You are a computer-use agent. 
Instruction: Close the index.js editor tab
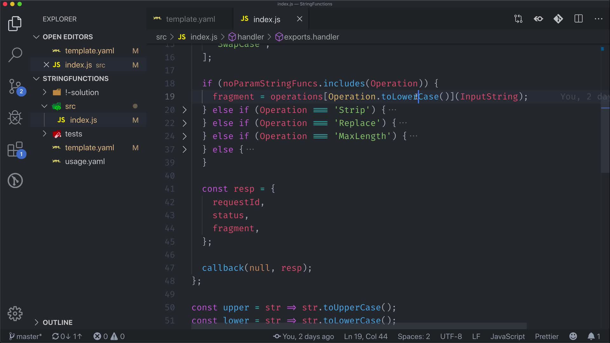pos(300,19)
